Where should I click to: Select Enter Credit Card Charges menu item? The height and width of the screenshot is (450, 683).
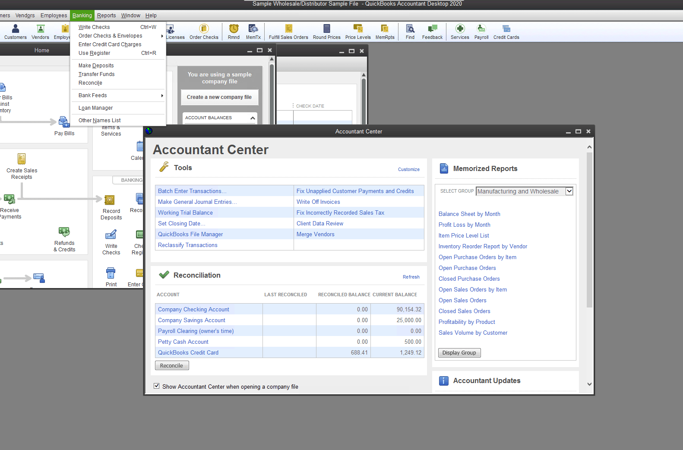pyautogui.click(x=118, y=44)
